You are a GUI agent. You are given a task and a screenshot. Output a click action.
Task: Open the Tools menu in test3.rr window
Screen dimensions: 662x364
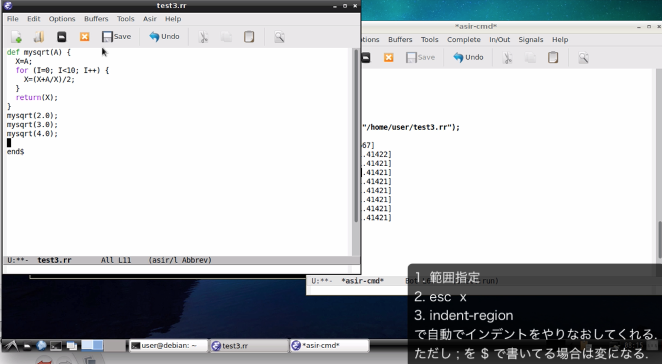coord(125,19)
